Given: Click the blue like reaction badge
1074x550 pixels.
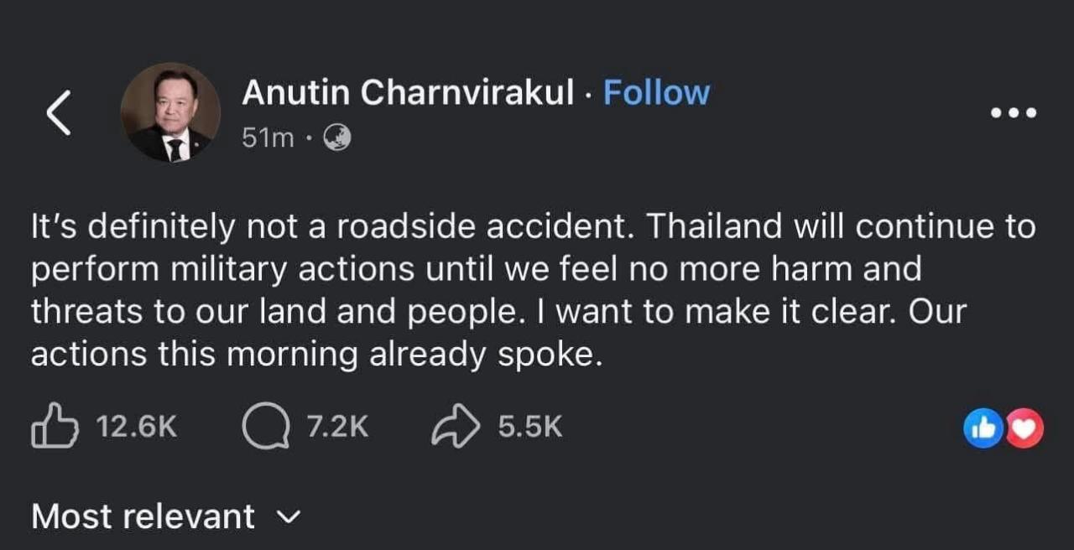Looking at the screenshot, I should [x=983, y=428].
